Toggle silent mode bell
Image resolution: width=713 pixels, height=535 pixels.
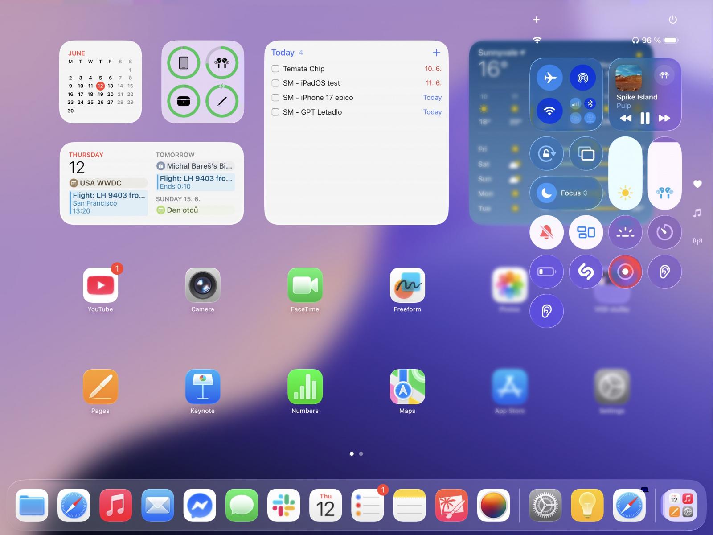pos(547,232)
